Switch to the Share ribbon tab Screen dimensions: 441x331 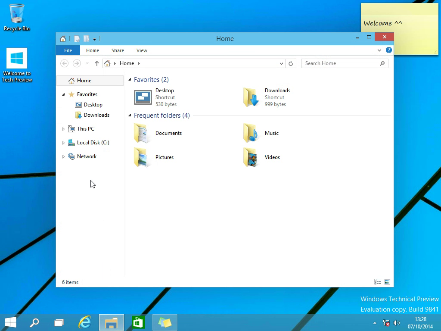(x=118, y=50)
